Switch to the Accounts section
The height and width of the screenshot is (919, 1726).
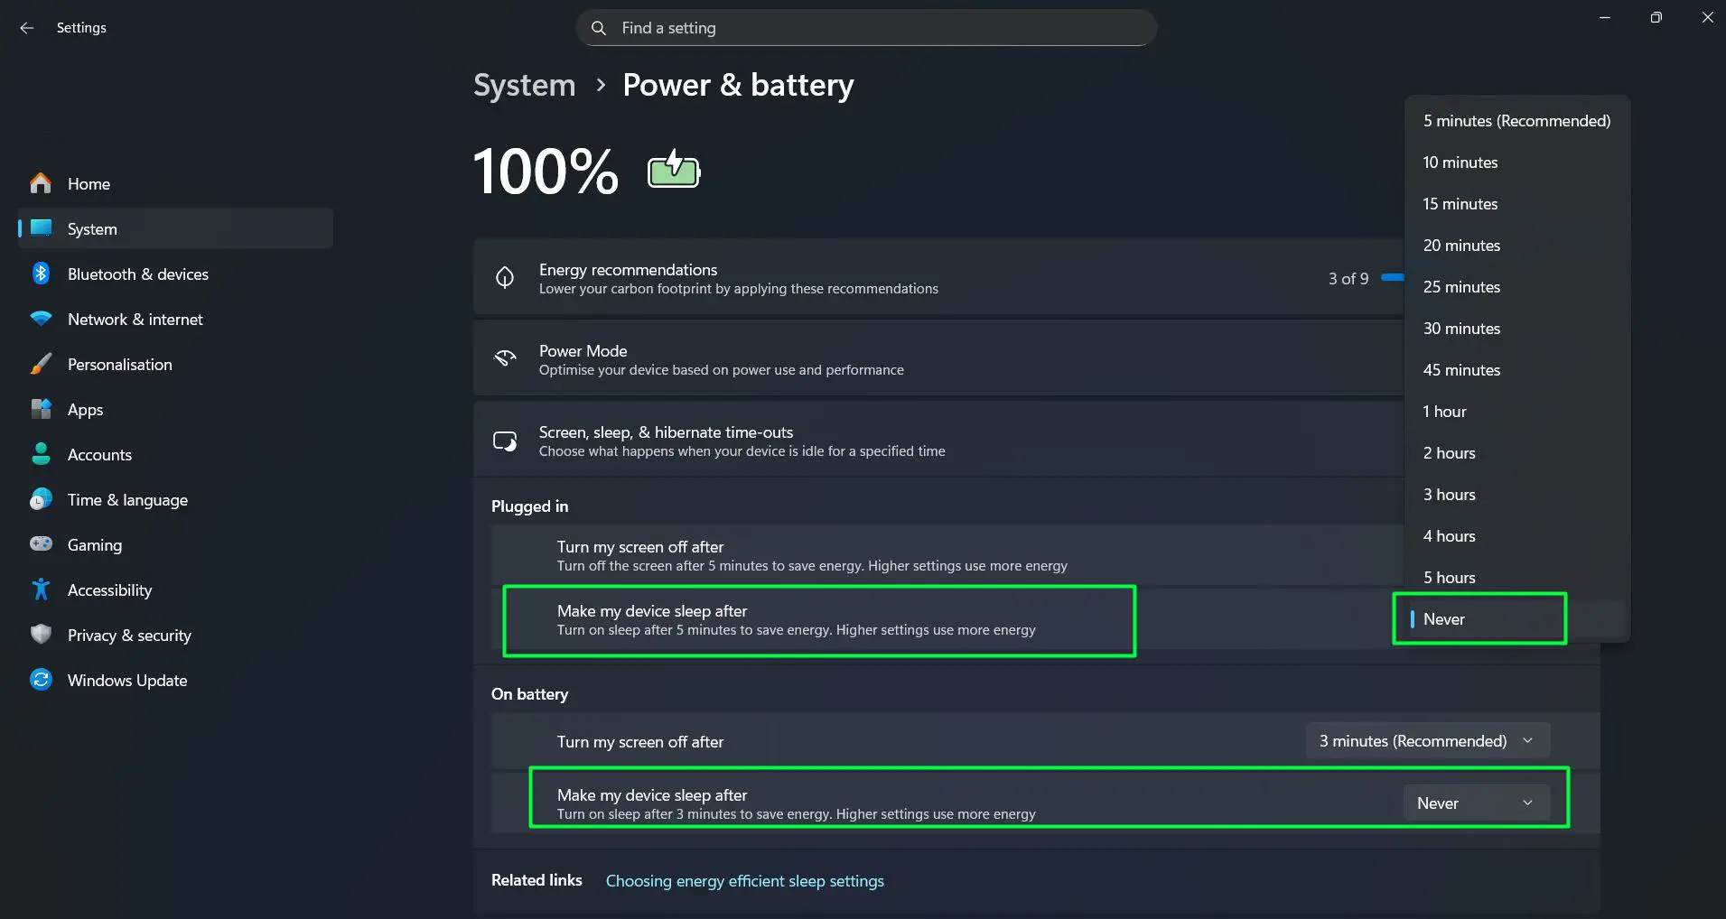(99, 454)
